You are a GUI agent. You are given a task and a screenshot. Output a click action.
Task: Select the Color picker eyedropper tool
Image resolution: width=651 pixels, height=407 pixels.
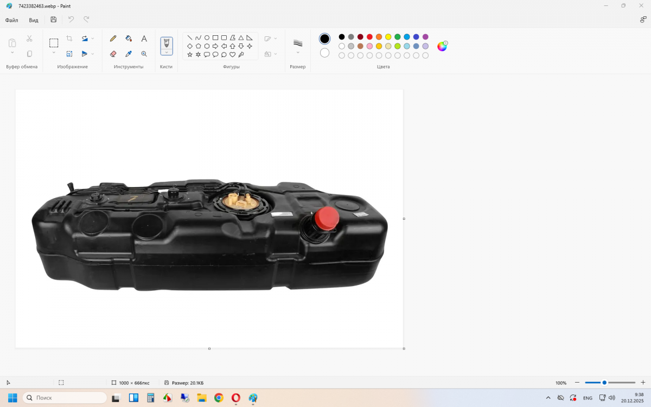pos(129,54)
